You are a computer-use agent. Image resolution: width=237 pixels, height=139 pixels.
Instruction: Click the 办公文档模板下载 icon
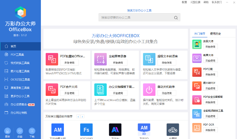coord(100,90)
